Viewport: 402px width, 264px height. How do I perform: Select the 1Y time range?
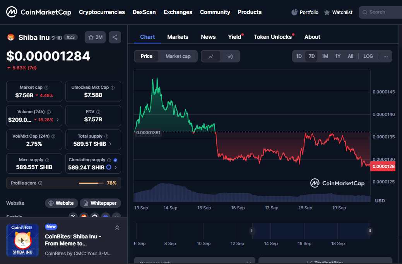(338, 56)
